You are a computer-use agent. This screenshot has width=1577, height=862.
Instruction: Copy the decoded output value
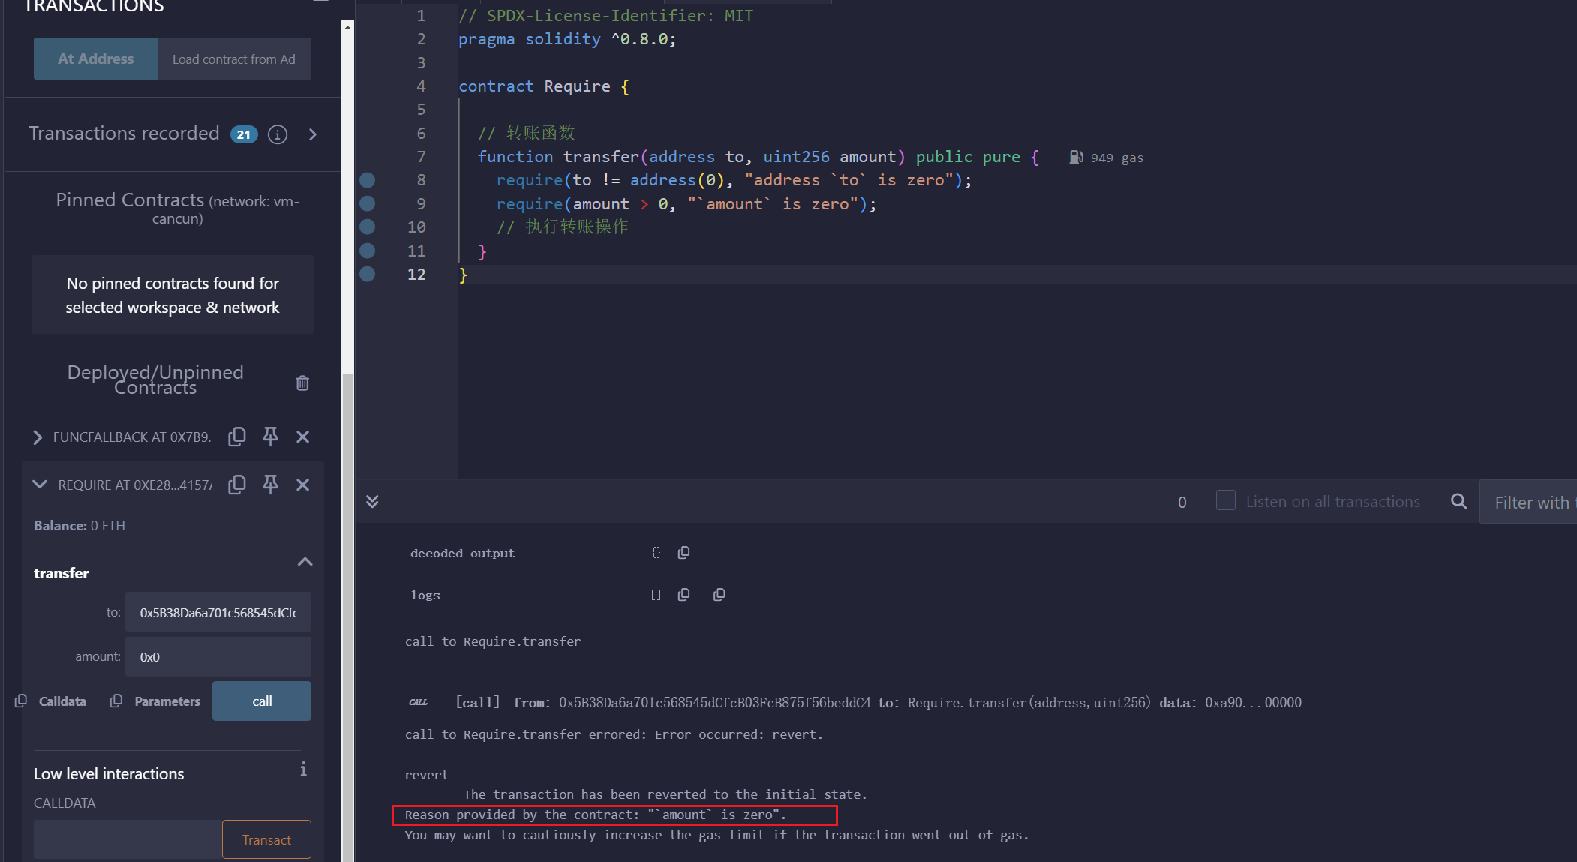point(683,553)
